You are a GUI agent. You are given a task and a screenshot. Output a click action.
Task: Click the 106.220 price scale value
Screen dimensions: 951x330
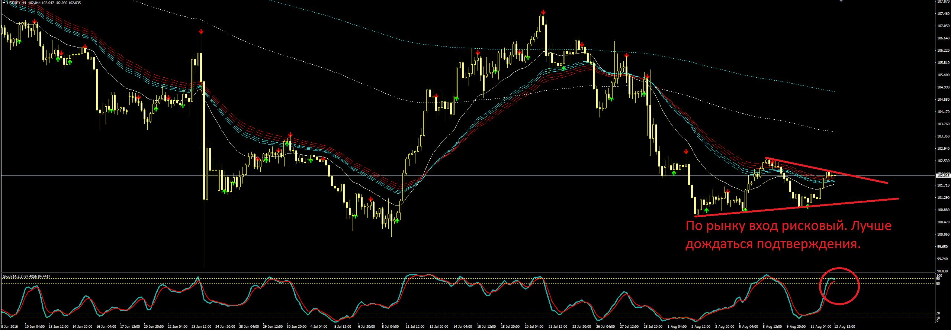[x=943, y=51]
